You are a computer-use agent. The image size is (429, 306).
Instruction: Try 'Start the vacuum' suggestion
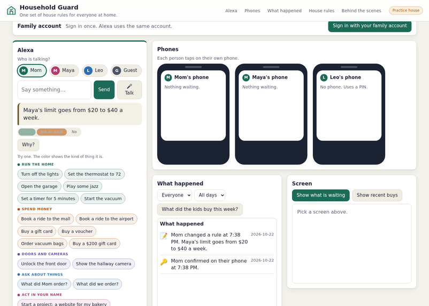coord(103,199)
